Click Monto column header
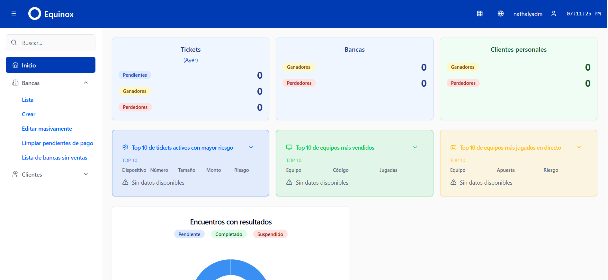608x280 pixels. pos(214,170)
